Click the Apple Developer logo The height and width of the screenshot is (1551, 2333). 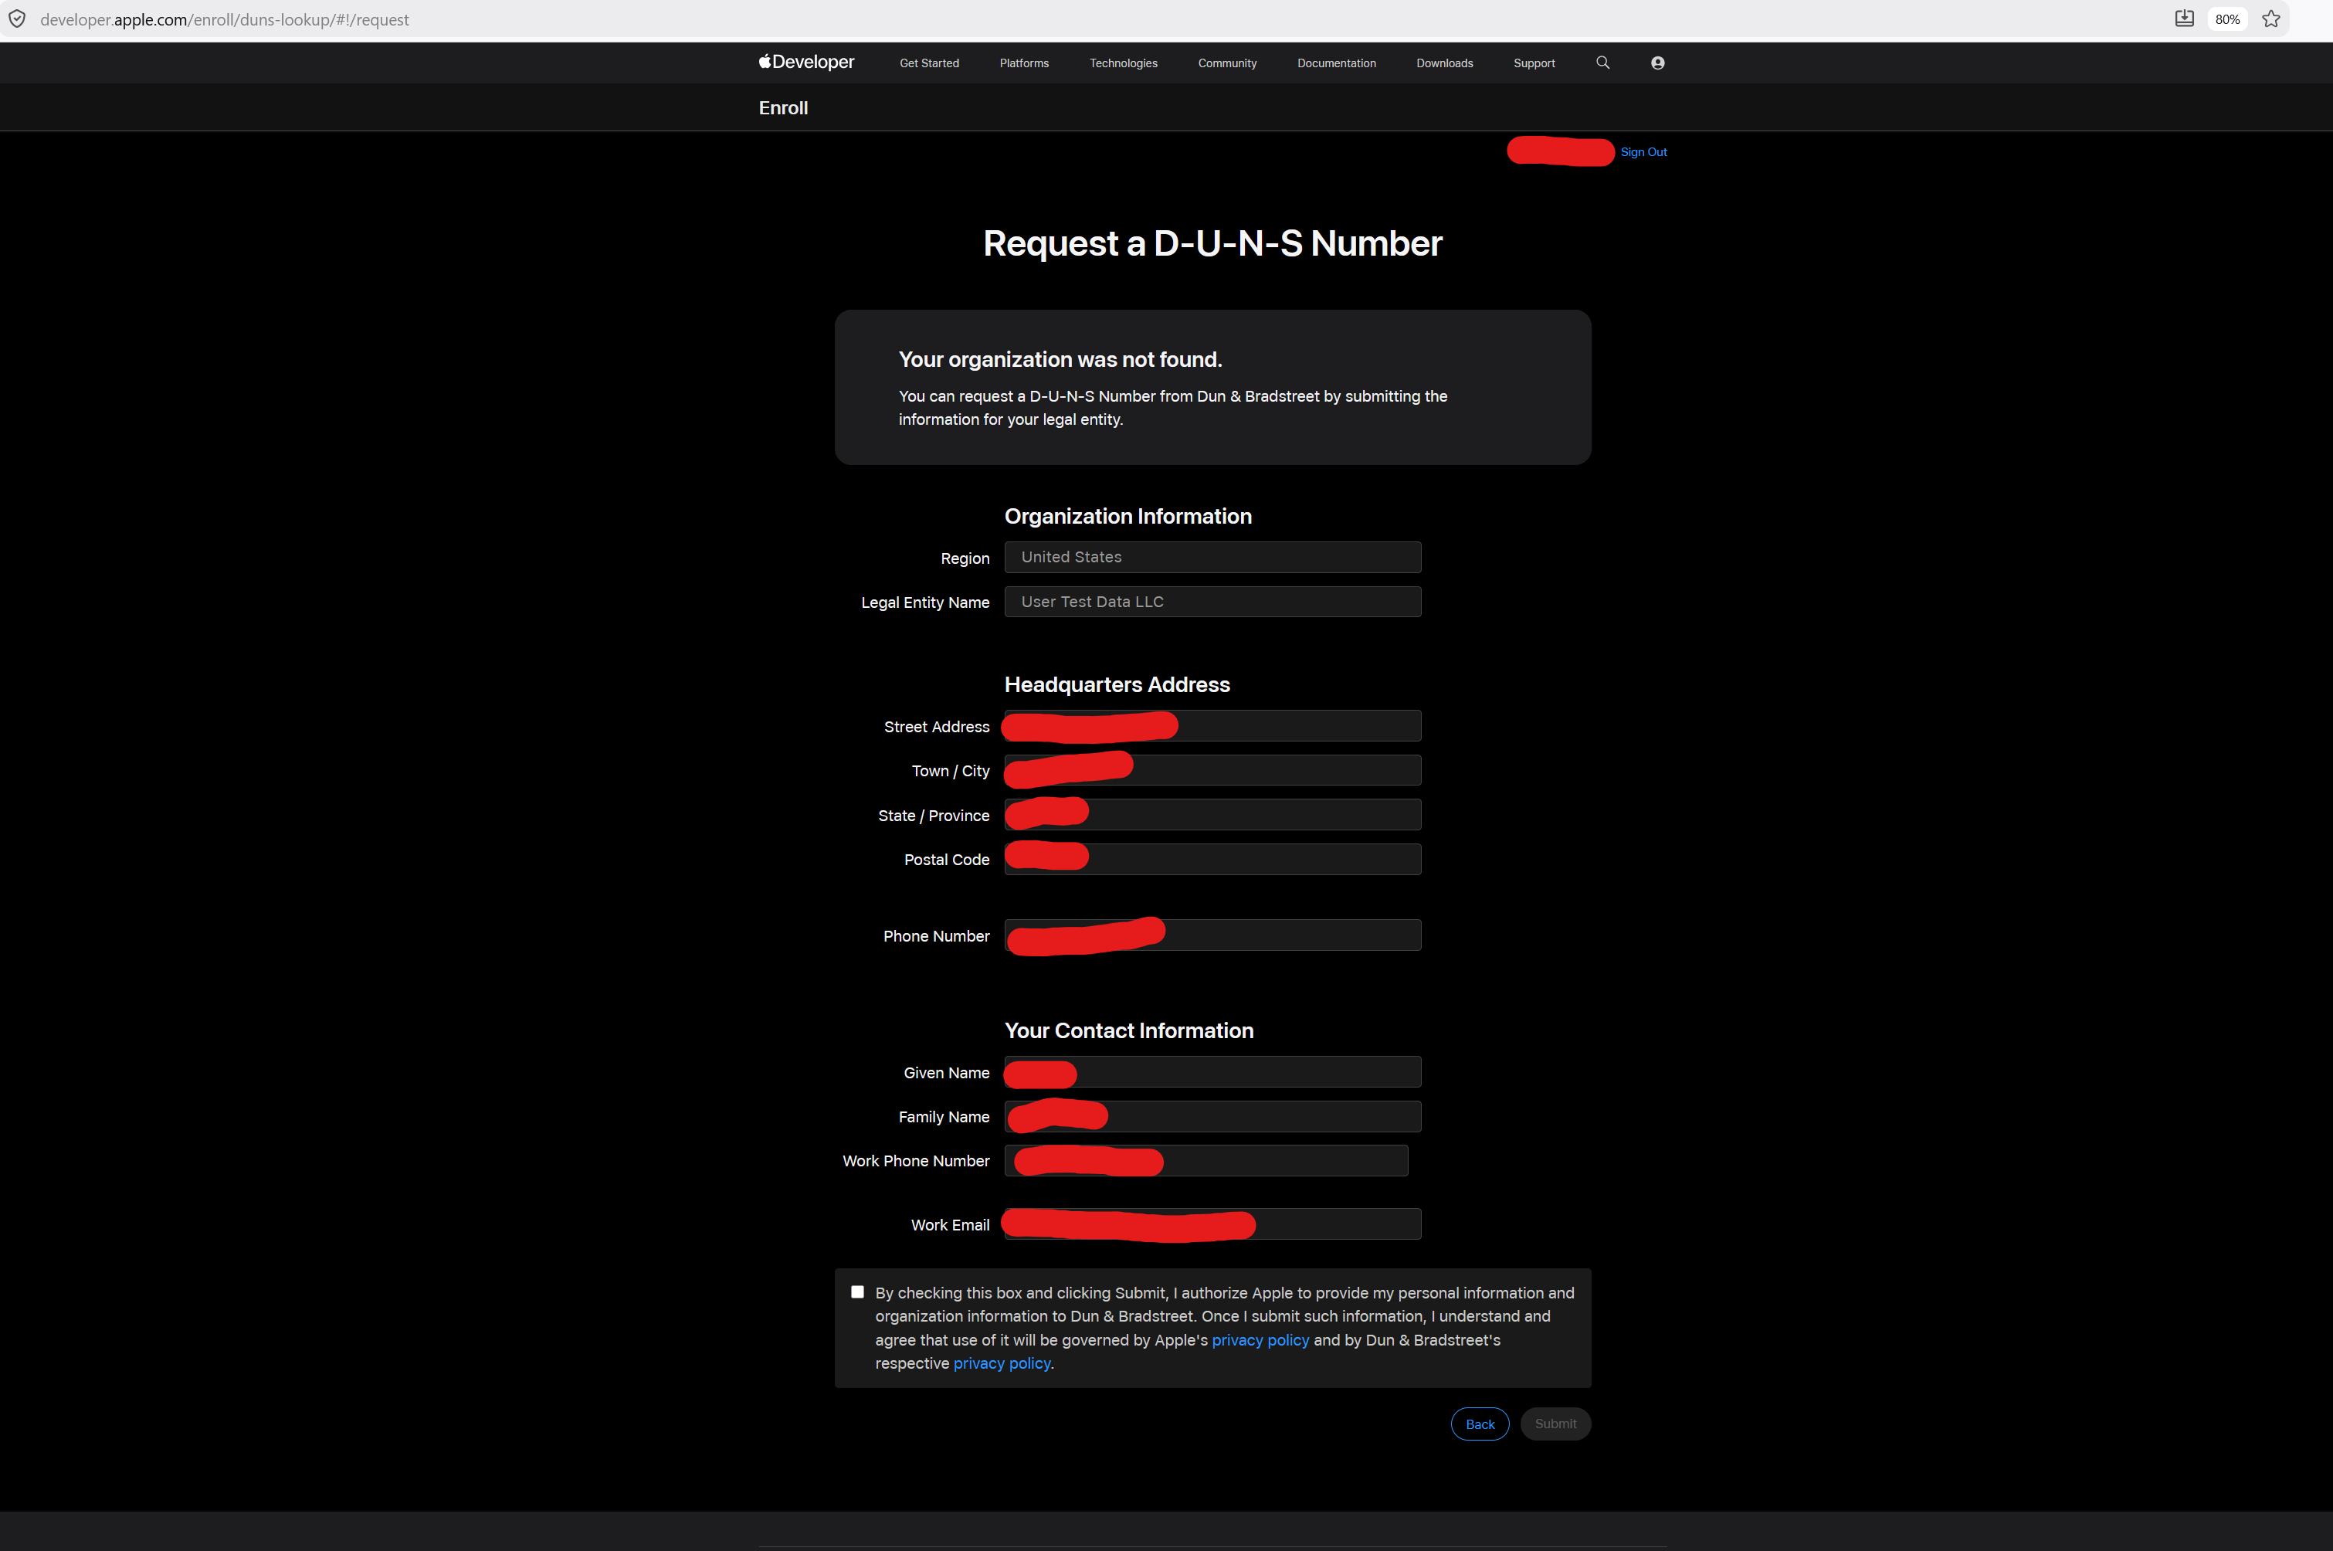(806, 63)
